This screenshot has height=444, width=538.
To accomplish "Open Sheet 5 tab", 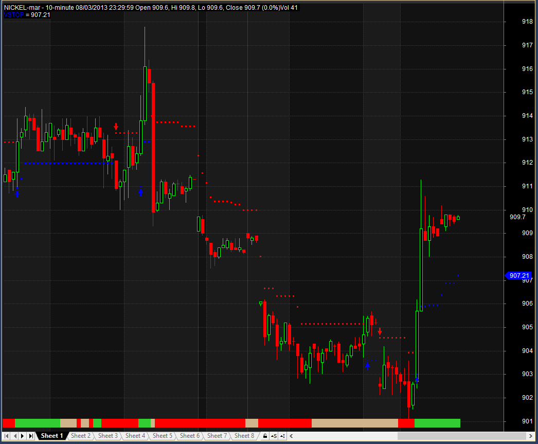I will (x=163, y=436).
